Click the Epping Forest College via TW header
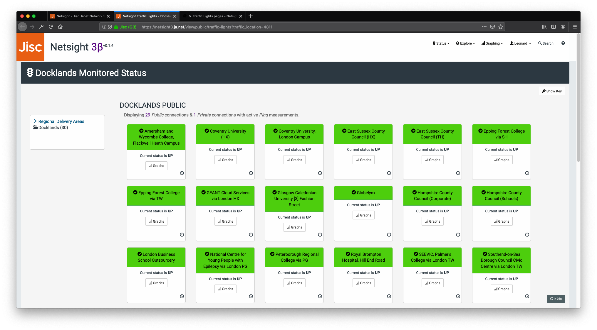This screenshot has height=330, width=597. (156, 196)
